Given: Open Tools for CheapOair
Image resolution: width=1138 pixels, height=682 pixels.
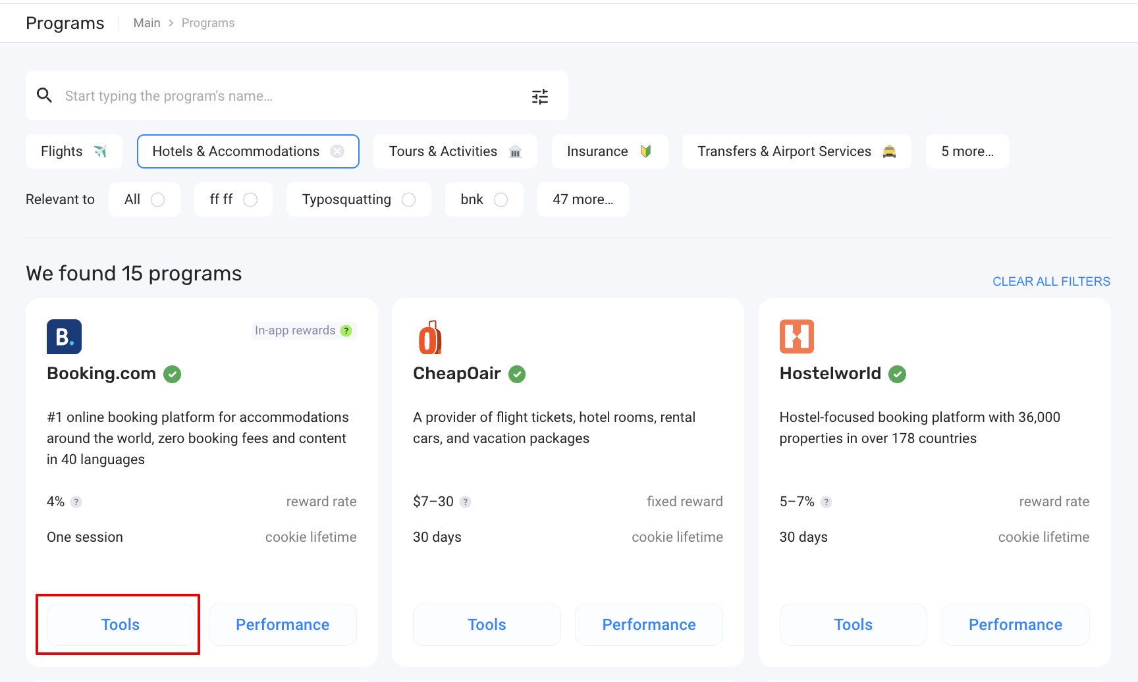Looking at the screenshot, I should pyautogui.click(x=487, y=625).
